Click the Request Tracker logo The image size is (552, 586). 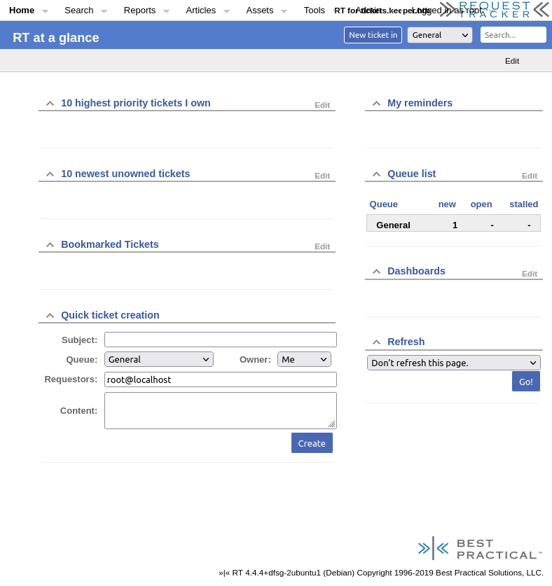pyautogui.click(x=495, y=9)
